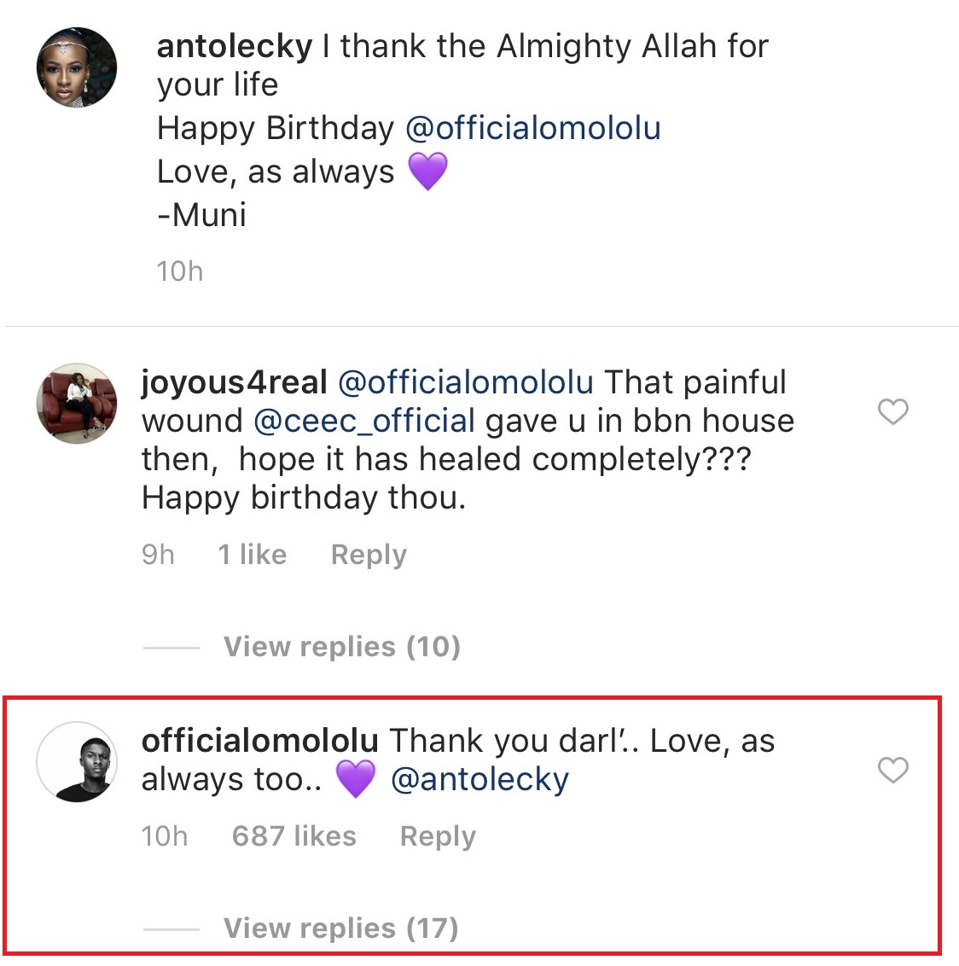Open the joyous4real username link
Image resolution: width=959 pixels, height=966 pixels.
(235, 382)
